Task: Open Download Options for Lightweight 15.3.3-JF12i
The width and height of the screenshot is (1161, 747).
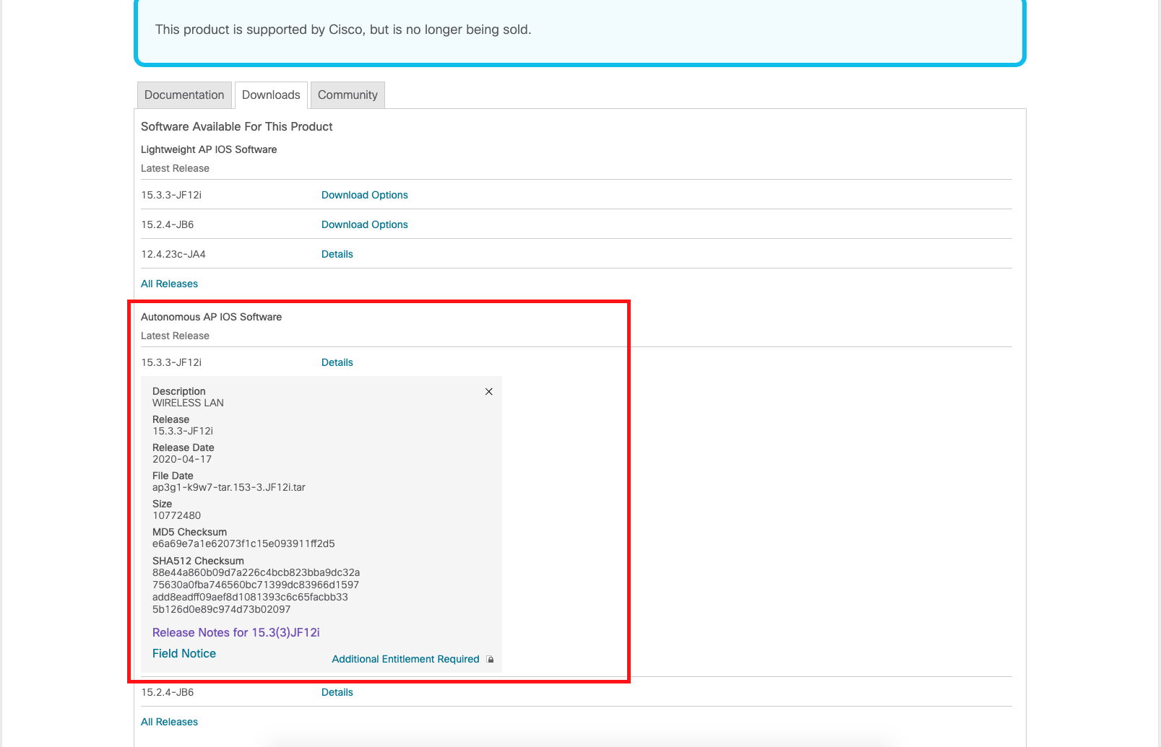Action: tap(365, 195)
